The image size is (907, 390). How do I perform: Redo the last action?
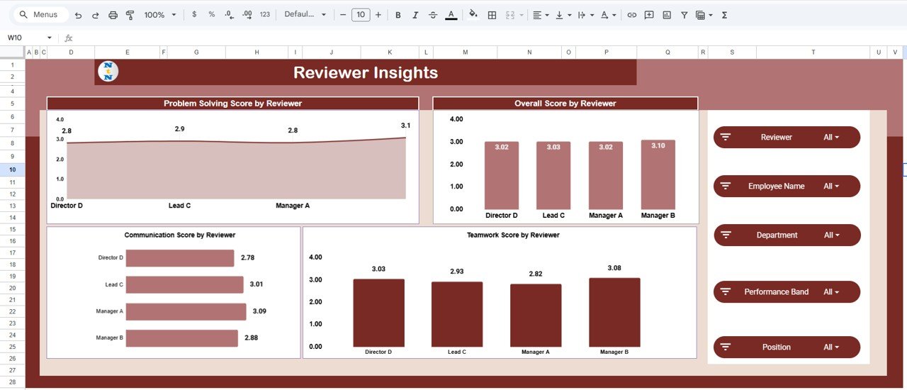[x=95, y=15]
